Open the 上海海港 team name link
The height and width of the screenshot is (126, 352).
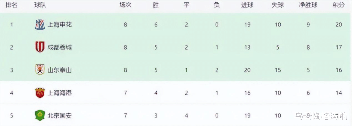[x=60, y=93]
